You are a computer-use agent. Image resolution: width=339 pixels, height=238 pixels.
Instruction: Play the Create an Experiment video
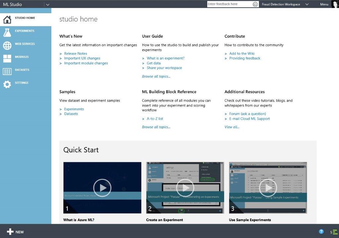point(185,188)
